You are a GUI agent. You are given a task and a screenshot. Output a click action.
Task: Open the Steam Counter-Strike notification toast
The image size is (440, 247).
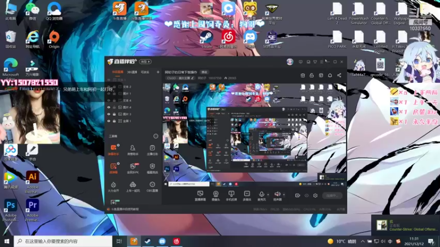coord(405,225)
